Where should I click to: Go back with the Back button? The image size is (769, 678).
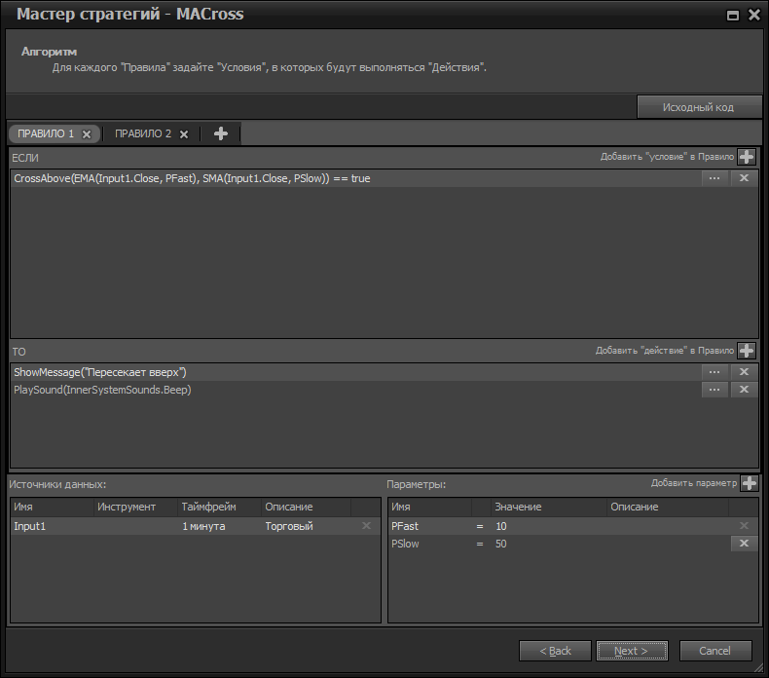555,651
